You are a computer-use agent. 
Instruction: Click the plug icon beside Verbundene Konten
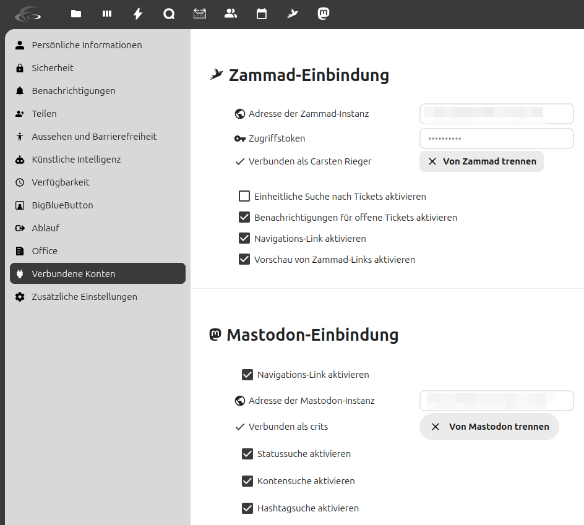pos(20,274)
